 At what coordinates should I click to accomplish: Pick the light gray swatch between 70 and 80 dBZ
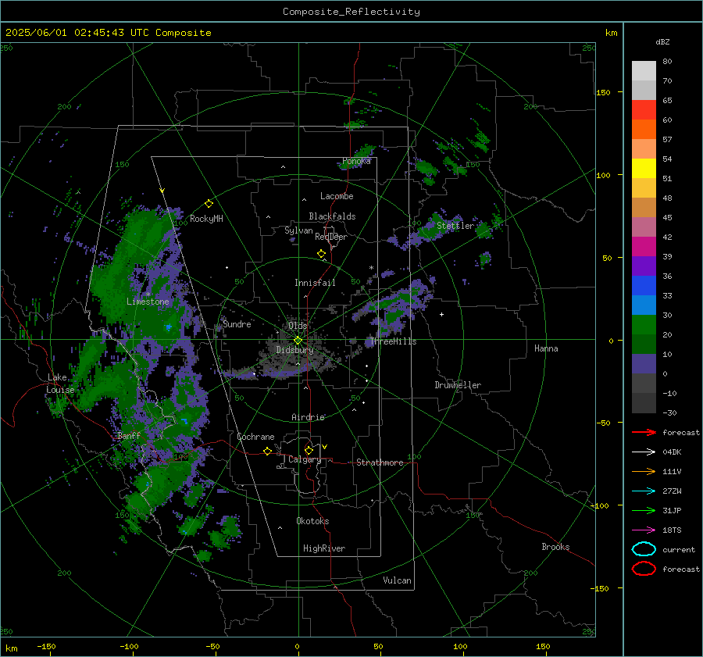click(644, 71)
